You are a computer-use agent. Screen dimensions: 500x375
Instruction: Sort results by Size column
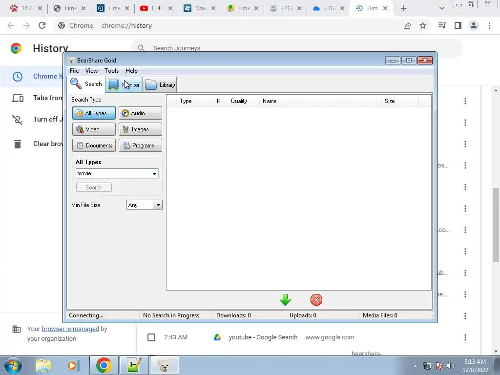(399, 101)
